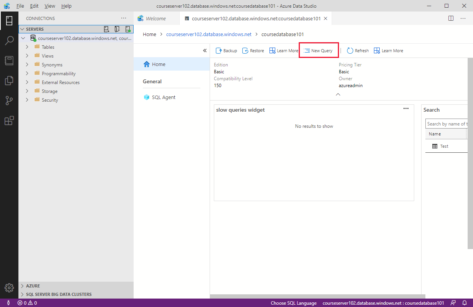Click the New Connection icon in SERVERS
Screen dimensions: 473x307
coord(106,29)
